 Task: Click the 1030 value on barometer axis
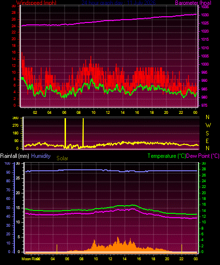coord(205,15)
